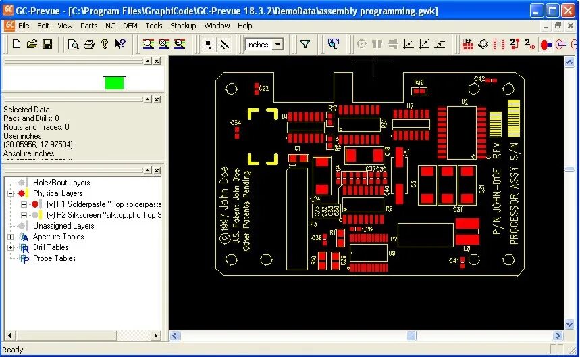
Task: Click the red pin numbering # icon
Action: (x=498, y=44)
